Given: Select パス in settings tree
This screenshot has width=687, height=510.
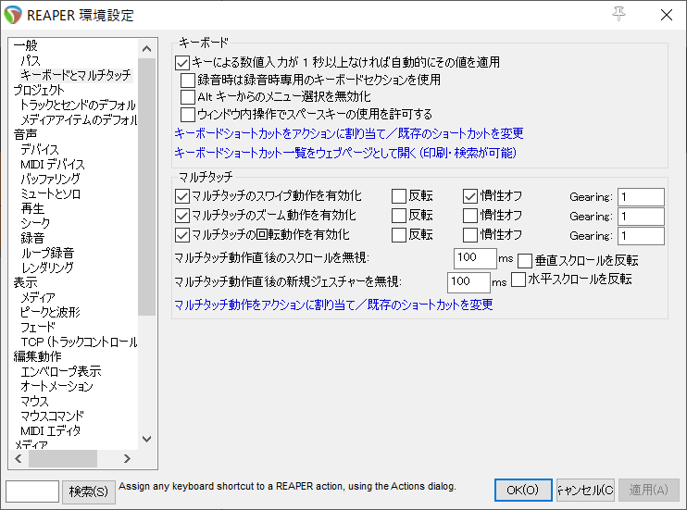Looking at the screenshot, I should point(31,60).
